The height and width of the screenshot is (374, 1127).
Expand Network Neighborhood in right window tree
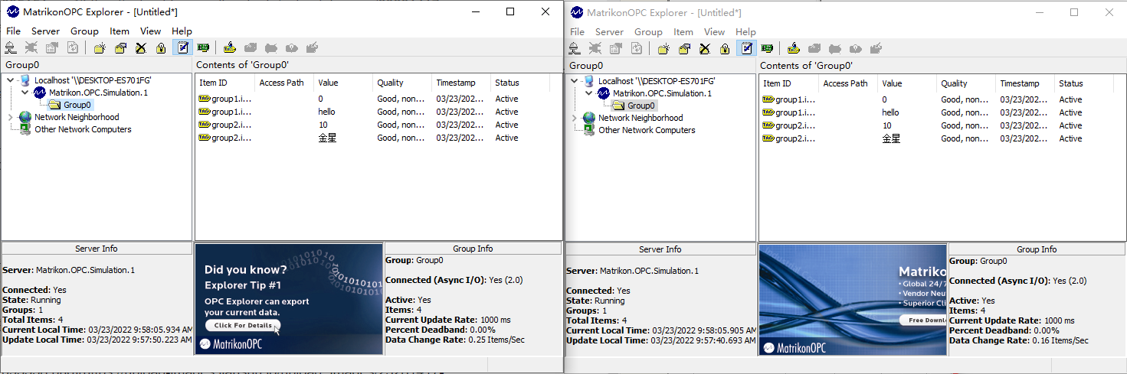pos(574,118)
